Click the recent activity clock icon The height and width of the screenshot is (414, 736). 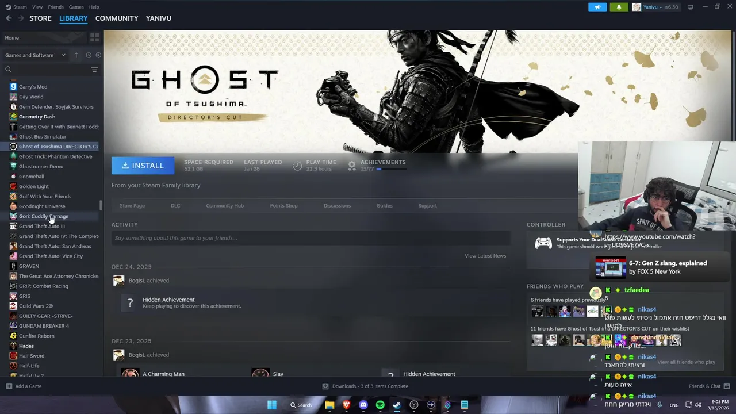tap(89, 55)
